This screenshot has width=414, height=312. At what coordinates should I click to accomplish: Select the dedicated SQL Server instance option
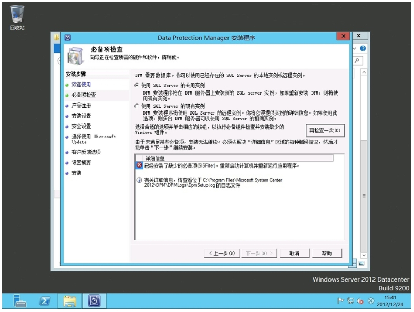click(x=137, y=85)
